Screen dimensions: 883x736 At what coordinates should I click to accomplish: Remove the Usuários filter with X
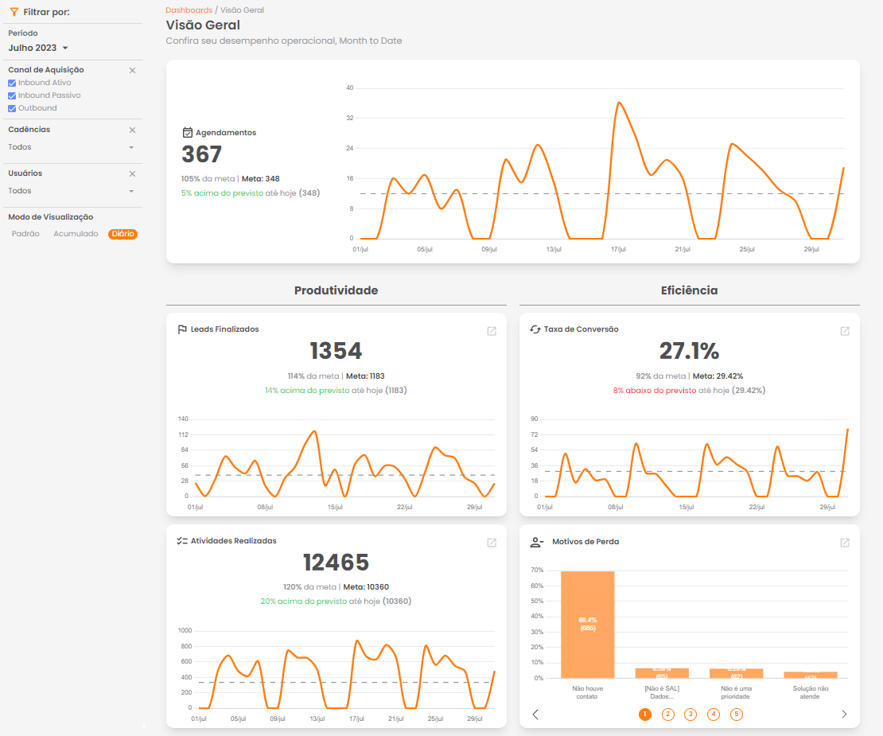pyautogui.click(x=132, y=173)
